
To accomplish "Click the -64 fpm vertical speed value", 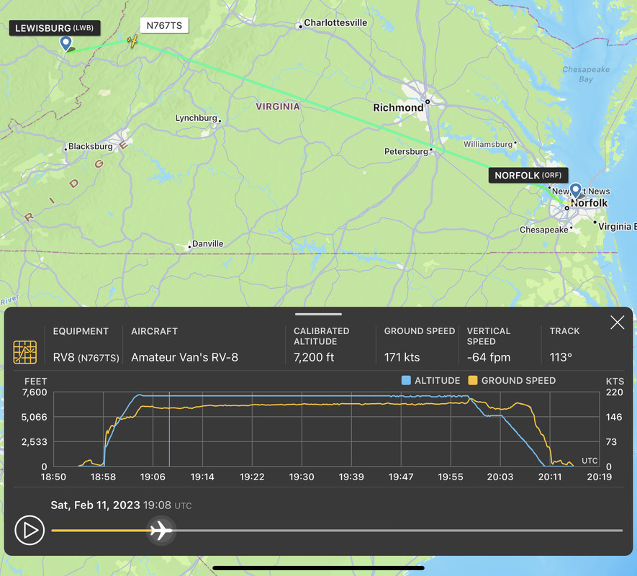I will coord(488,357).
